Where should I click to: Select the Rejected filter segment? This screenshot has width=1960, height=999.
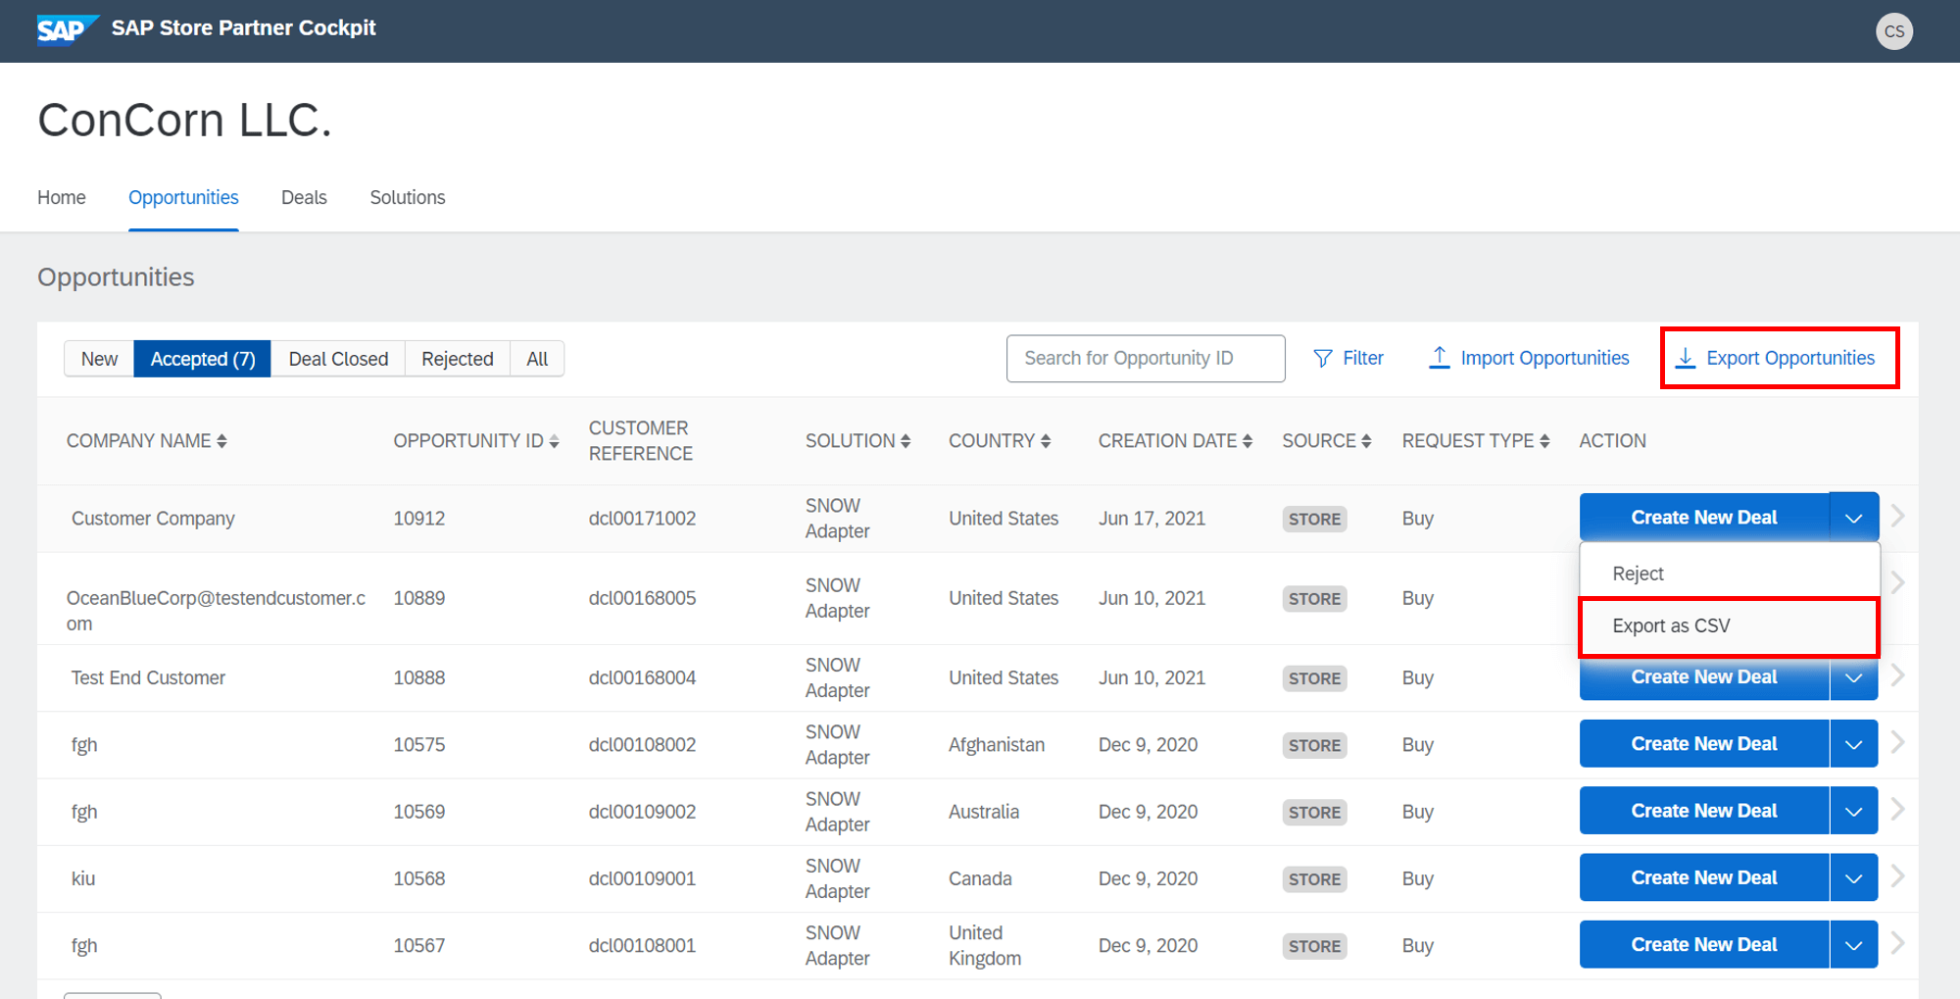tap(458, 359)
